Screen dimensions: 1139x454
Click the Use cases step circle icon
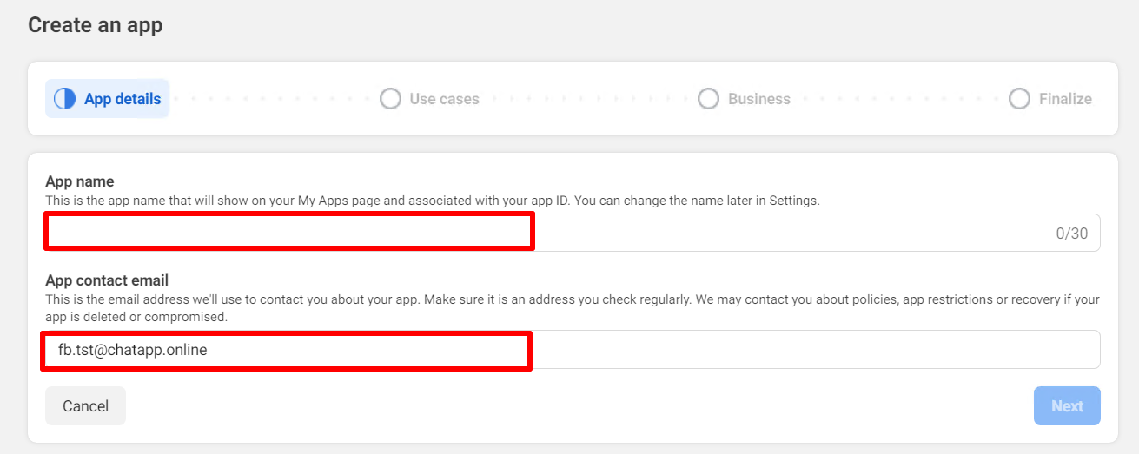click(390, 99)
